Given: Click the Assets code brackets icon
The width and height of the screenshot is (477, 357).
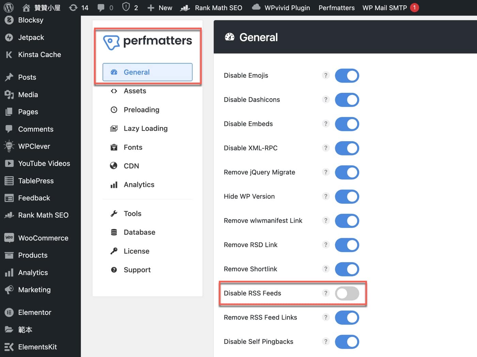Looking at the screenshot, I should (114, 91).
